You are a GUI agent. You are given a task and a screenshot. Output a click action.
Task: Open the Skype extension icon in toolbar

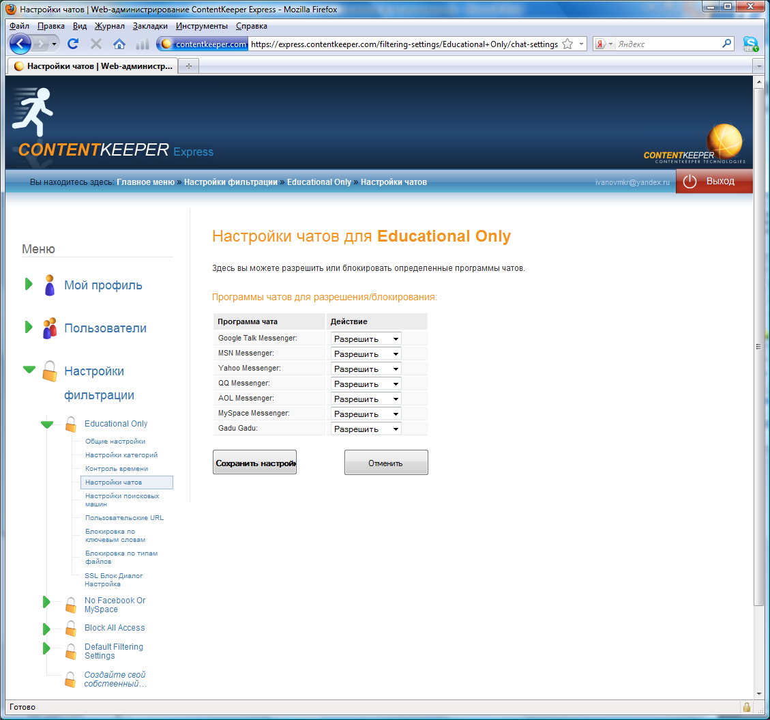(750, 44)
